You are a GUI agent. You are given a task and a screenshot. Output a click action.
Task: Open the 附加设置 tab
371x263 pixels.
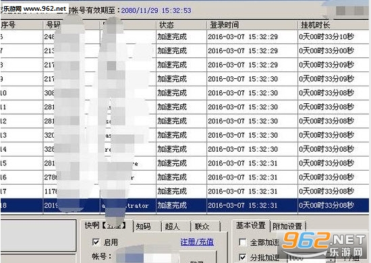[287, 227]
